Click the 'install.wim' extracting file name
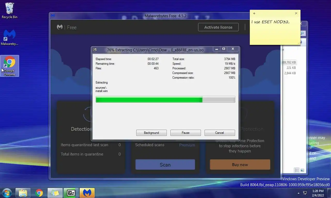The image size is (331, 198). [102, 91]
